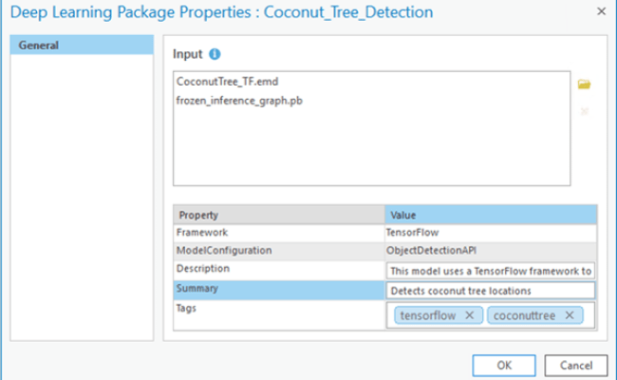
Task: Click the TensorFlow framework value
Action: [x=412, y=233]
